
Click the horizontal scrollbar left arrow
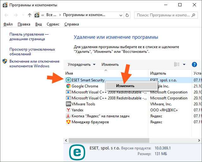pos(66,140)
